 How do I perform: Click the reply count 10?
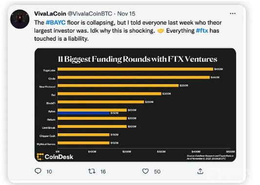pyautogui.click(x=49, y=171)
